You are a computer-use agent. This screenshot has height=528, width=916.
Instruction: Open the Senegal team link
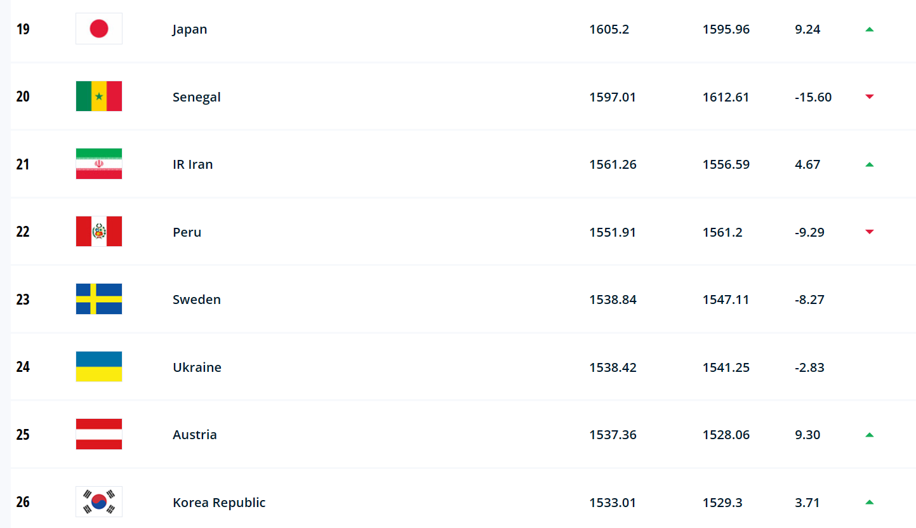pyautogui.click(x=197, y=97)
